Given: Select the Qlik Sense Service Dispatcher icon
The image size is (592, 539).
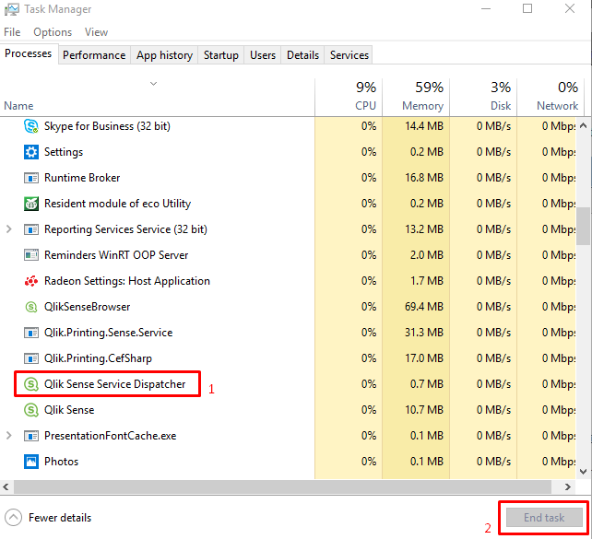Looking at the screenshot, I should click(x=30, y=384).
